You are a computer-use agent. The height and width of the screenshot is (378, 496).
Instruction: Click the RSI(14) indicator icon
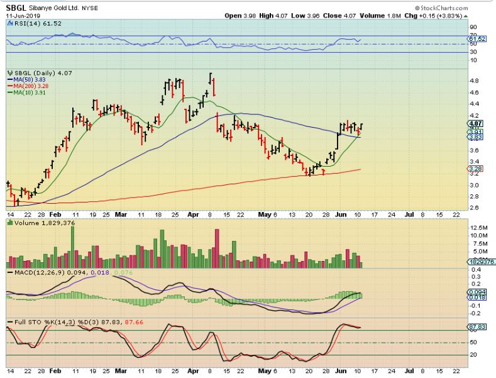point(9,23)
